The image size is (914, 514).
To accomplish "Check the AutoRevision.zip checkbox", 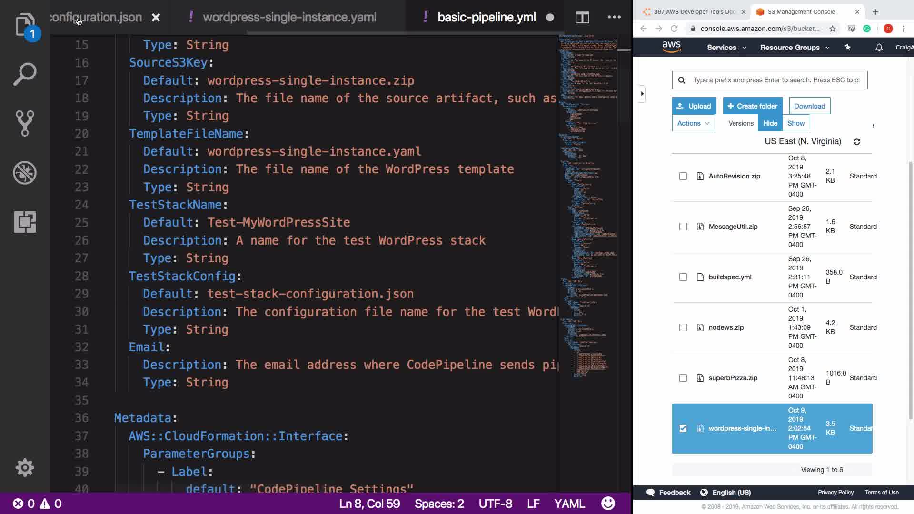I will [683, 176].
